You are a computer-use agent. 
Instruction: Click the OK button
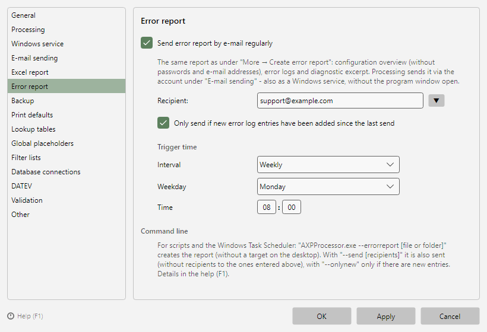322,316
